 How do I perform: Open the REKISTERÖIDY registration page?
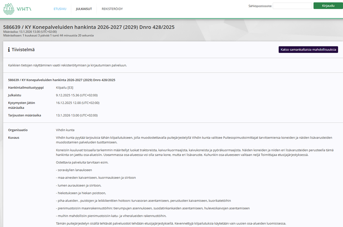(x=112, y=9)
